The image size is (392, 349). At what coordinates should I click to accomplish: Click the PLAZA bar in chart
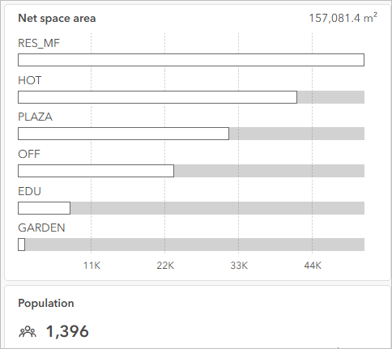123,134
